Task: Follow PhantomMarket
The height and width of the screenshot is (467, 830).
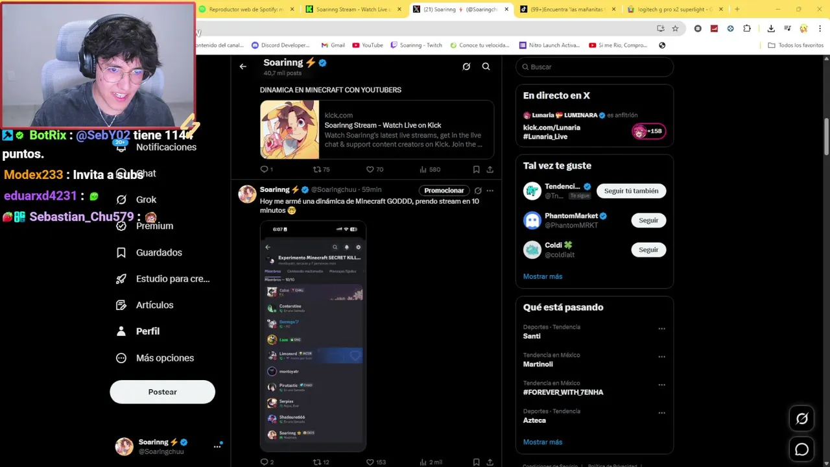Action: [648, 221]
